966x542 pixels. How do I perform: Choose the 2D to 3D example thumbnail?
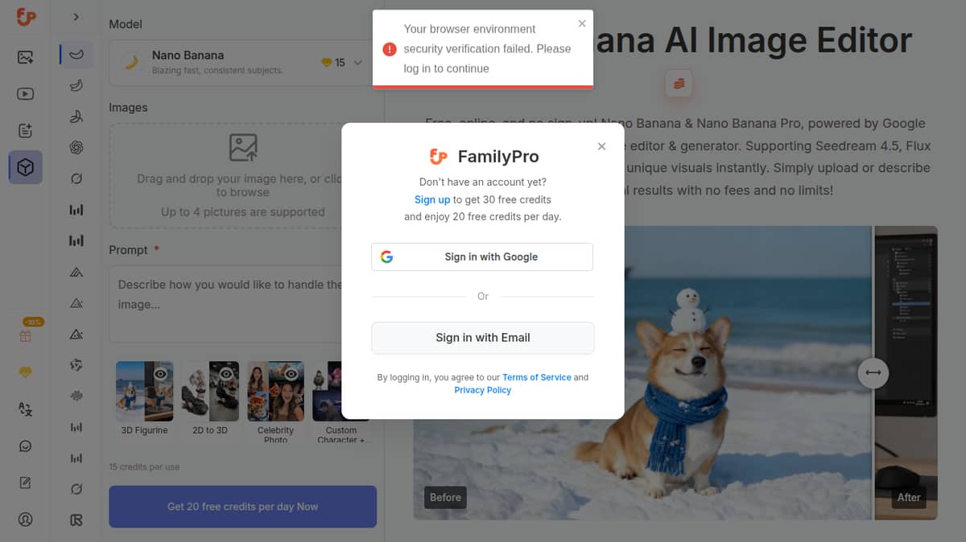[210, 391]
